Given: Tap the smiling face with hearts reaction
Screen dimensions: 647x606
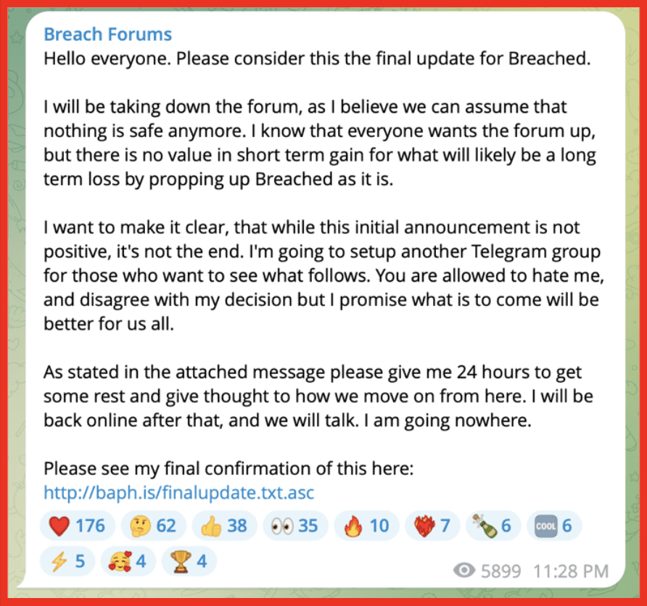Looking at the screenshot, I should pyautogui.click(x=128, y=561).
